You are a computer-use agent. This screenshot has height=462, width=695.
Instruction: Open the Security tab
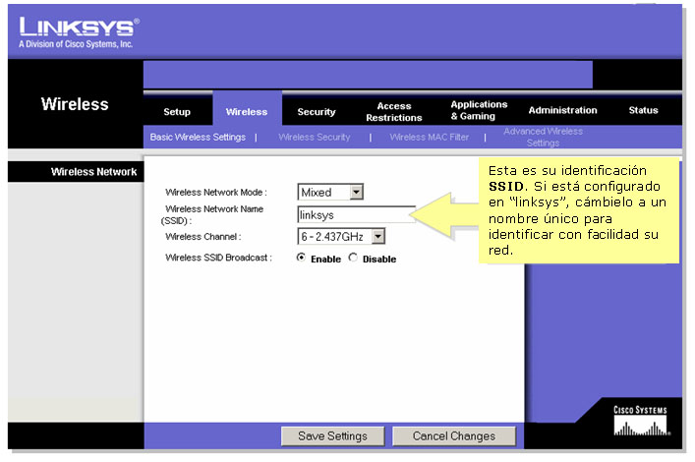pyautogui.click(x=317, y=112)
